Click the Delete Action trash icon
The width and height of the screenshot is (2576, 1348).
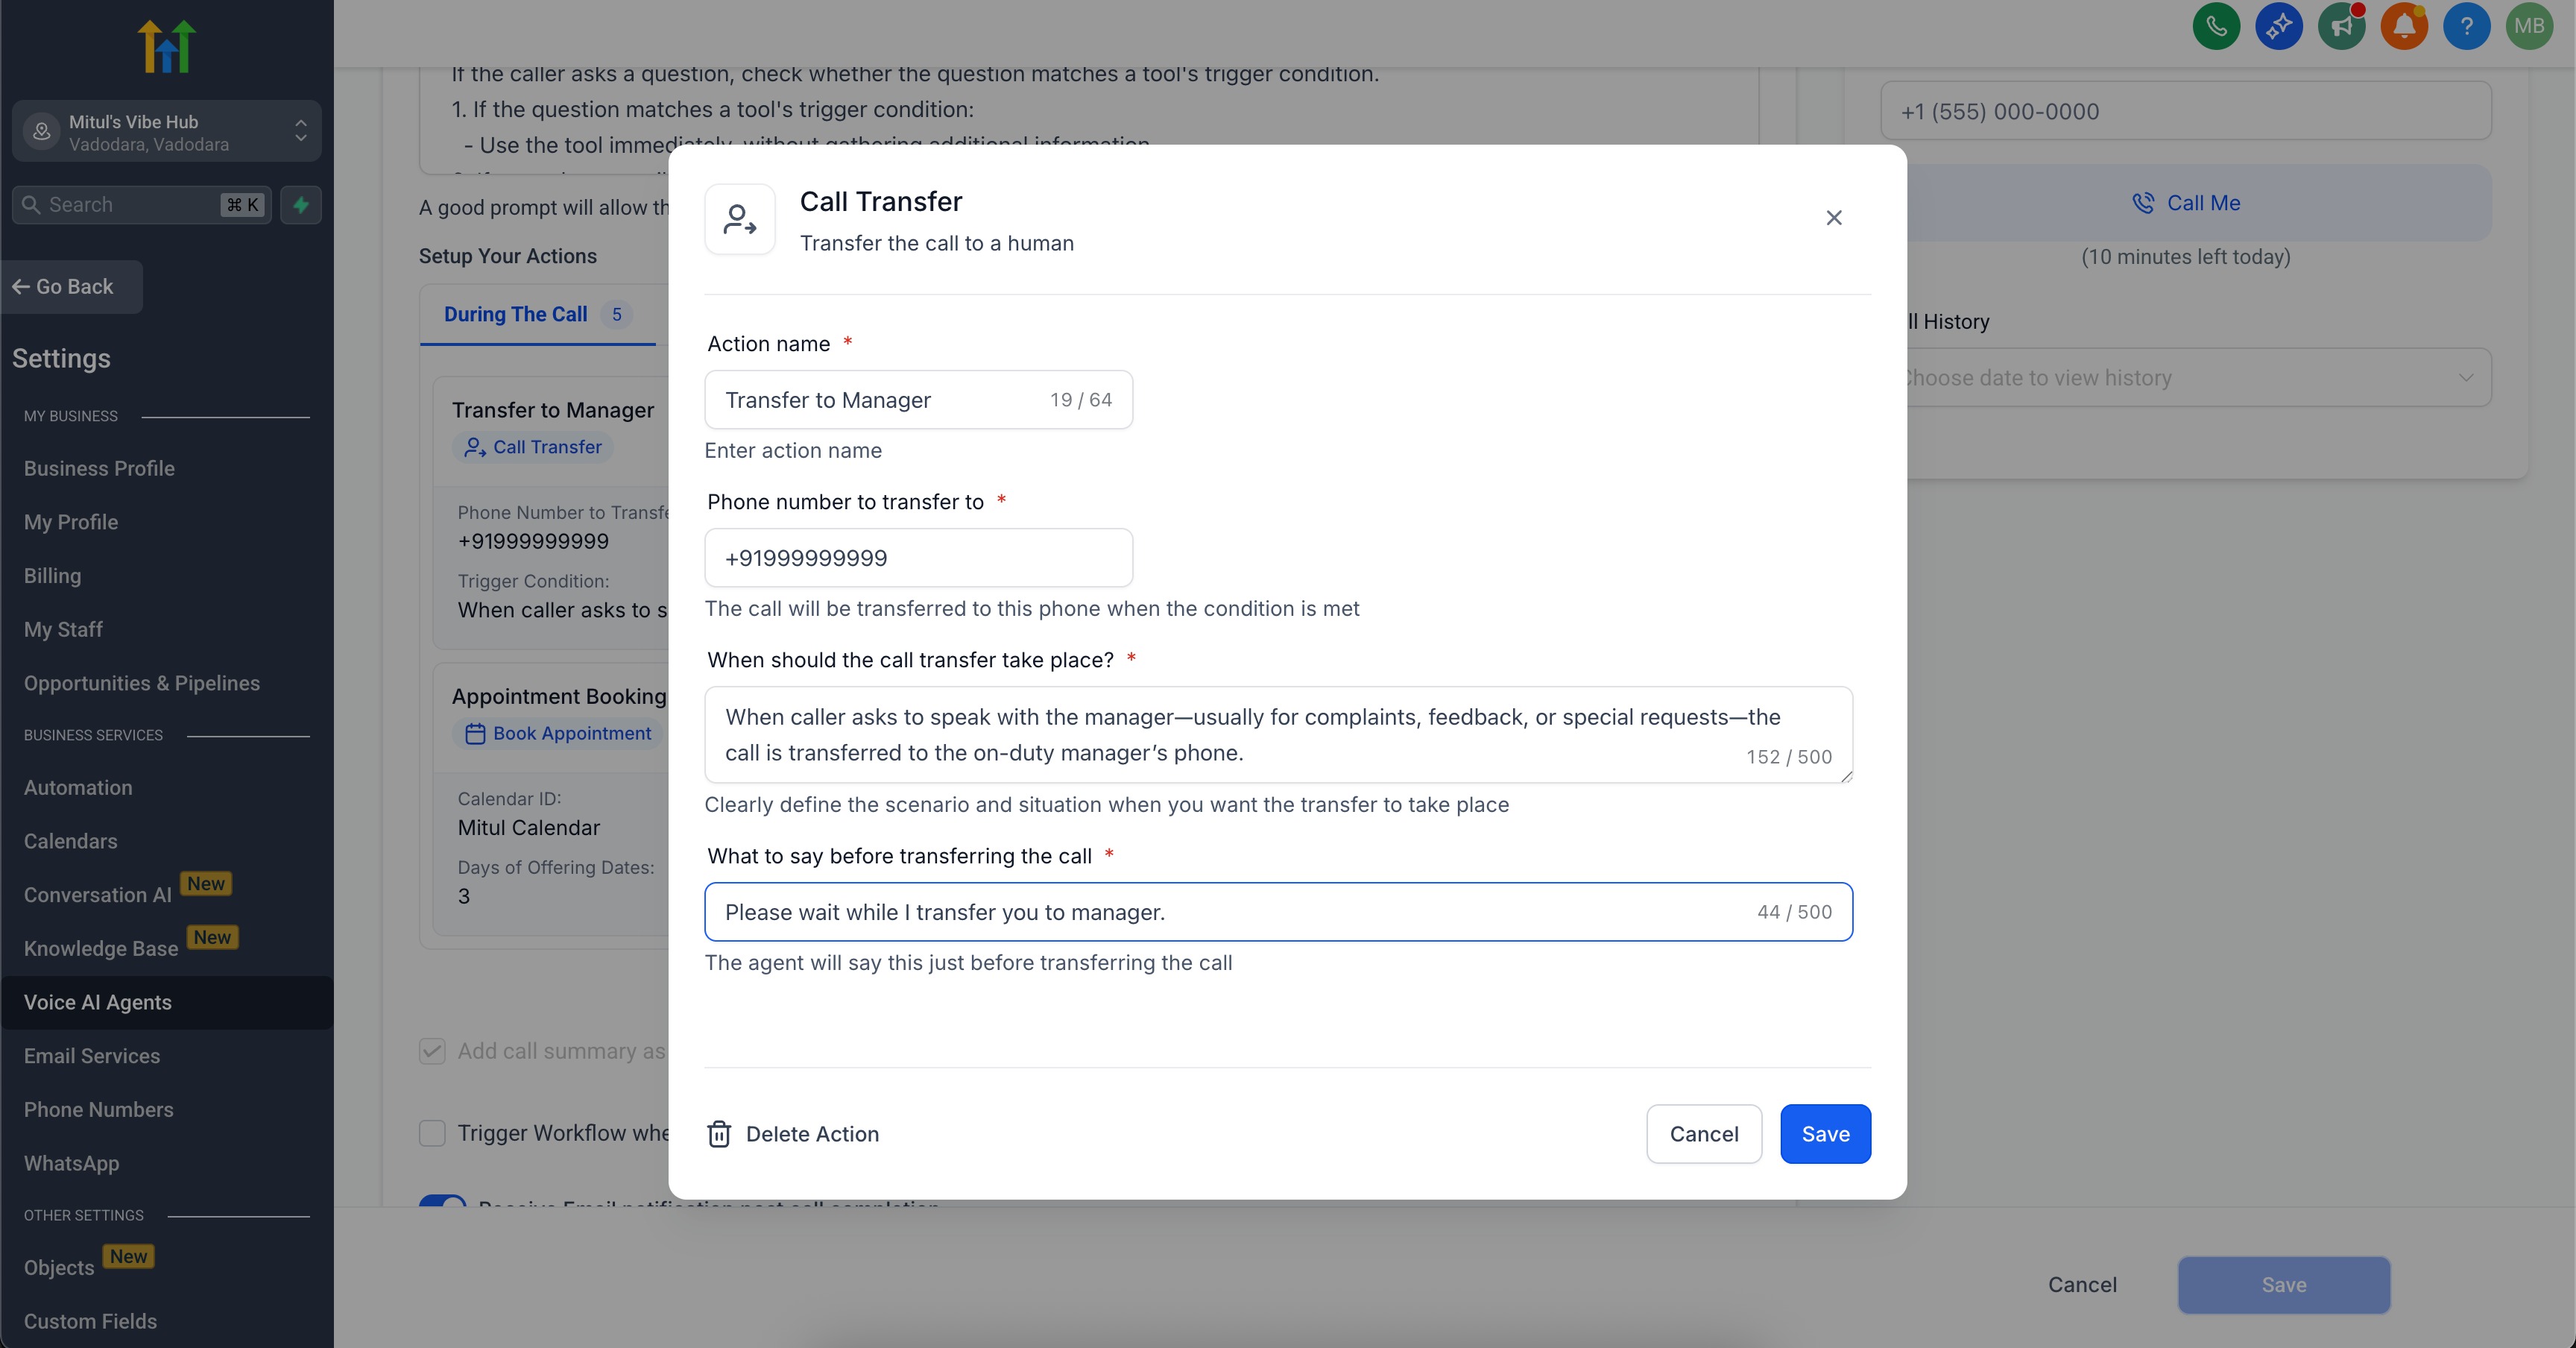tap(719, 1134)
